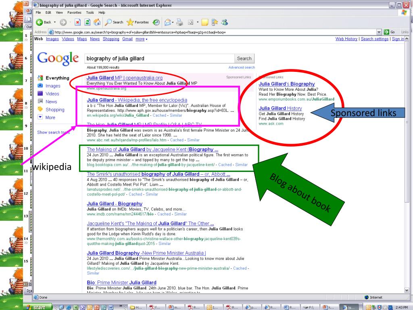Screen dimensions: 413x310
Task: Open the Messenger people icon
Action: coord(224,23)
